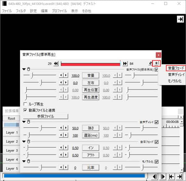The width and height of the screenshot is (186, 181).
Task: Open the 設定 menu
Action: click(33, 11)
